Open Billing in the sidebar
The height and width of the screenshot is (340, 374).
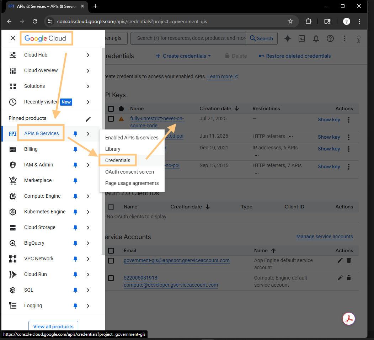click(x=31, y=149)
